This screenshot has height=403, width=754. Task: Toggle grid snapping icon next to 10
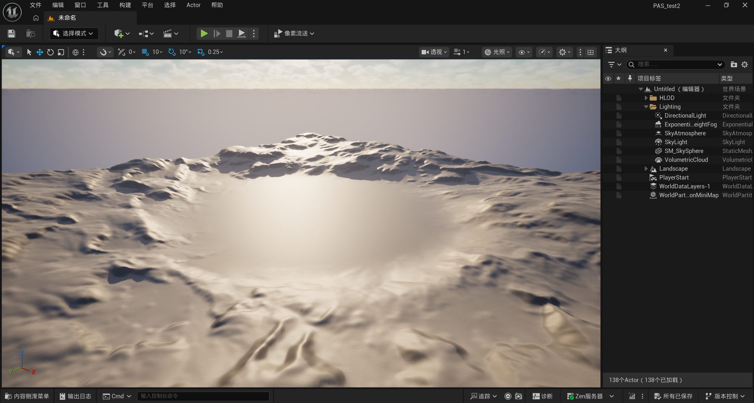coord(145,52)
